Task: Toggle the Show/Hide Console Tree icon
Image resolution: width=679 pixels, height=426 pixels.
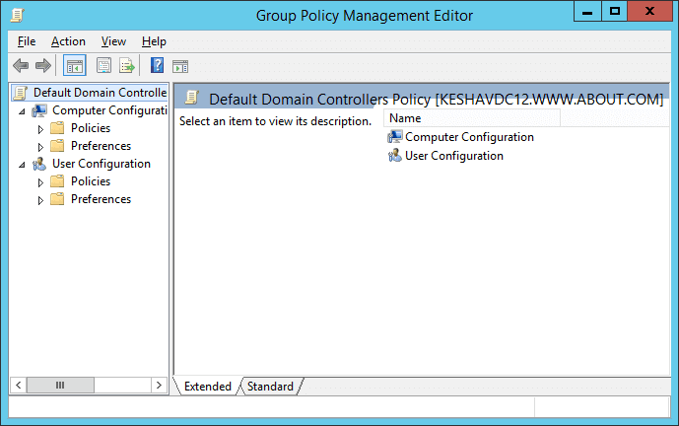Action: tap(75, 66)
